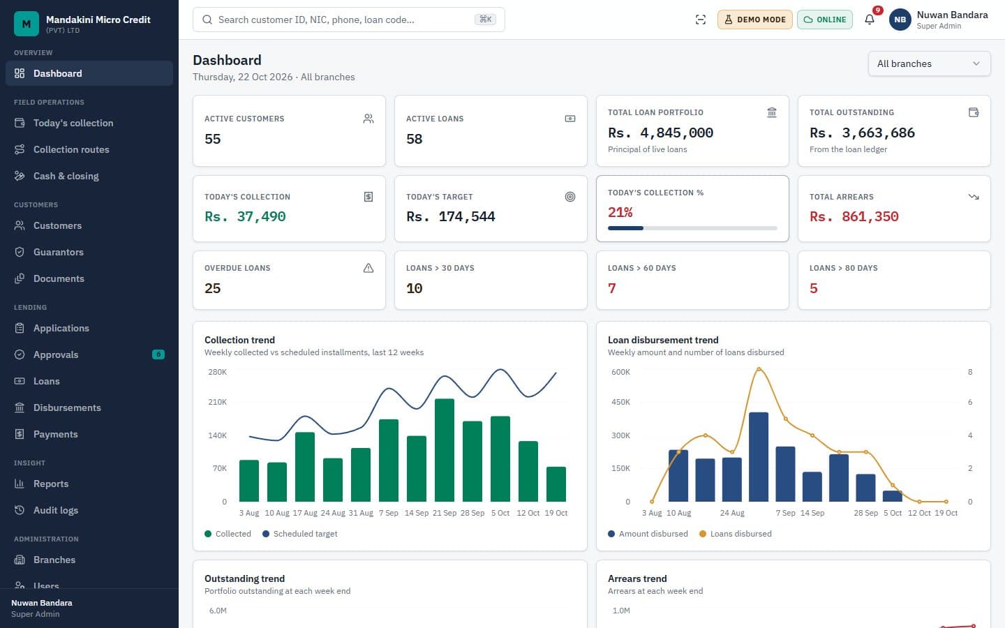Click the search customer ID input field

349,20
